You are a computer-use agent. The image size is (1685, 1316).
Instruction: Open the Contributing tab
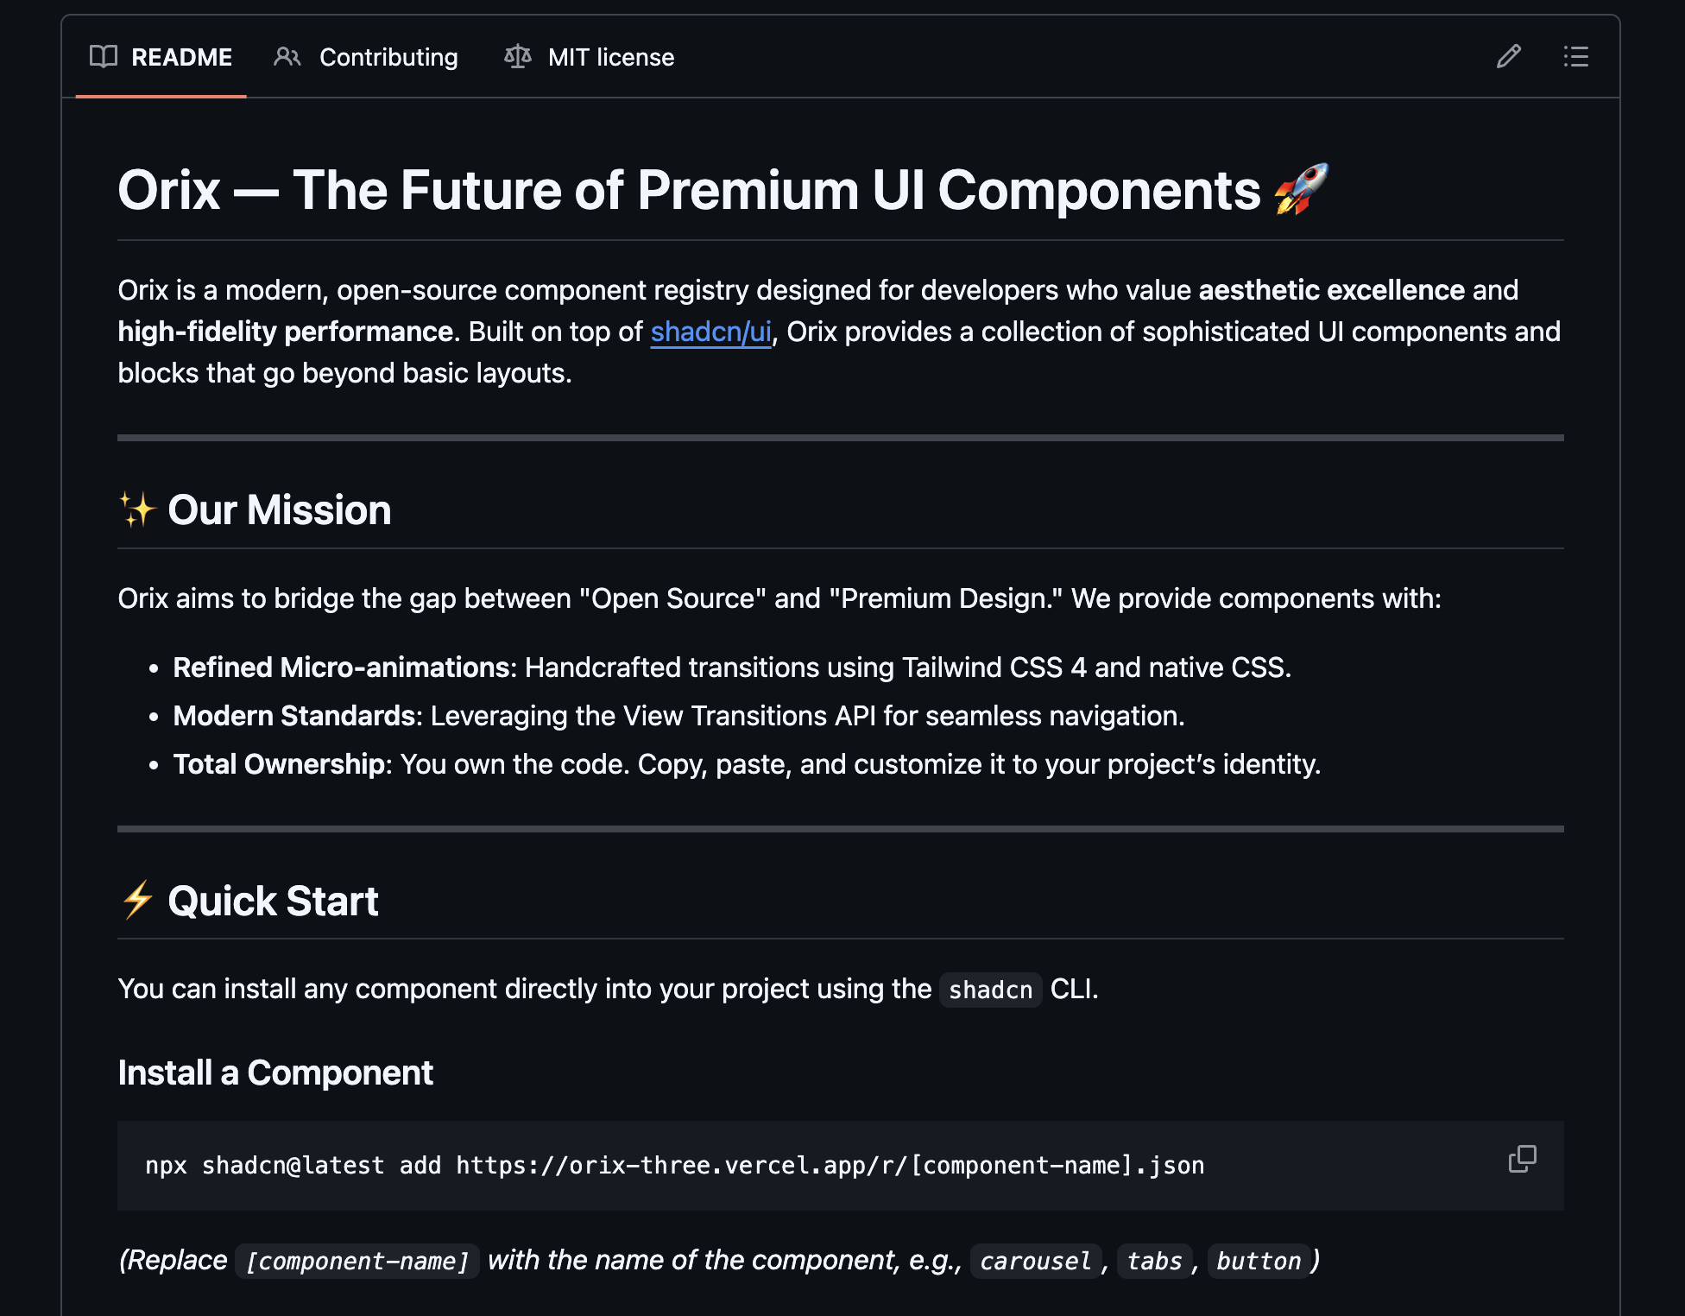point(388,57)
